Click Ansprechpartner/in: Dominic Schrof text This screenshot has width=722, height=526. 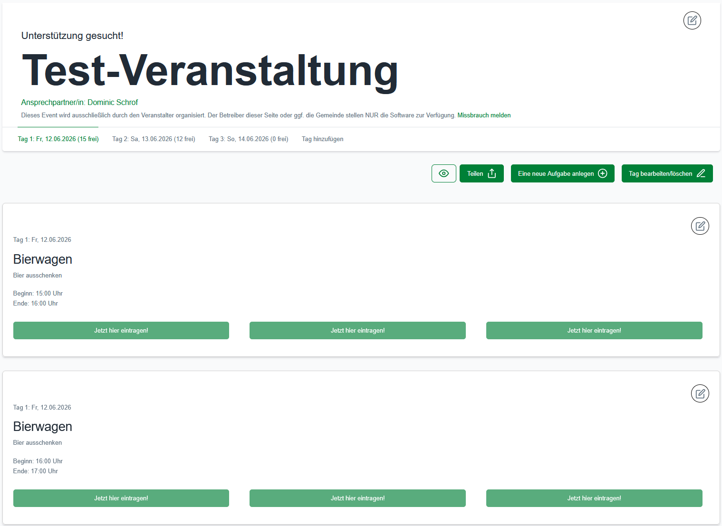coord(79,102)
